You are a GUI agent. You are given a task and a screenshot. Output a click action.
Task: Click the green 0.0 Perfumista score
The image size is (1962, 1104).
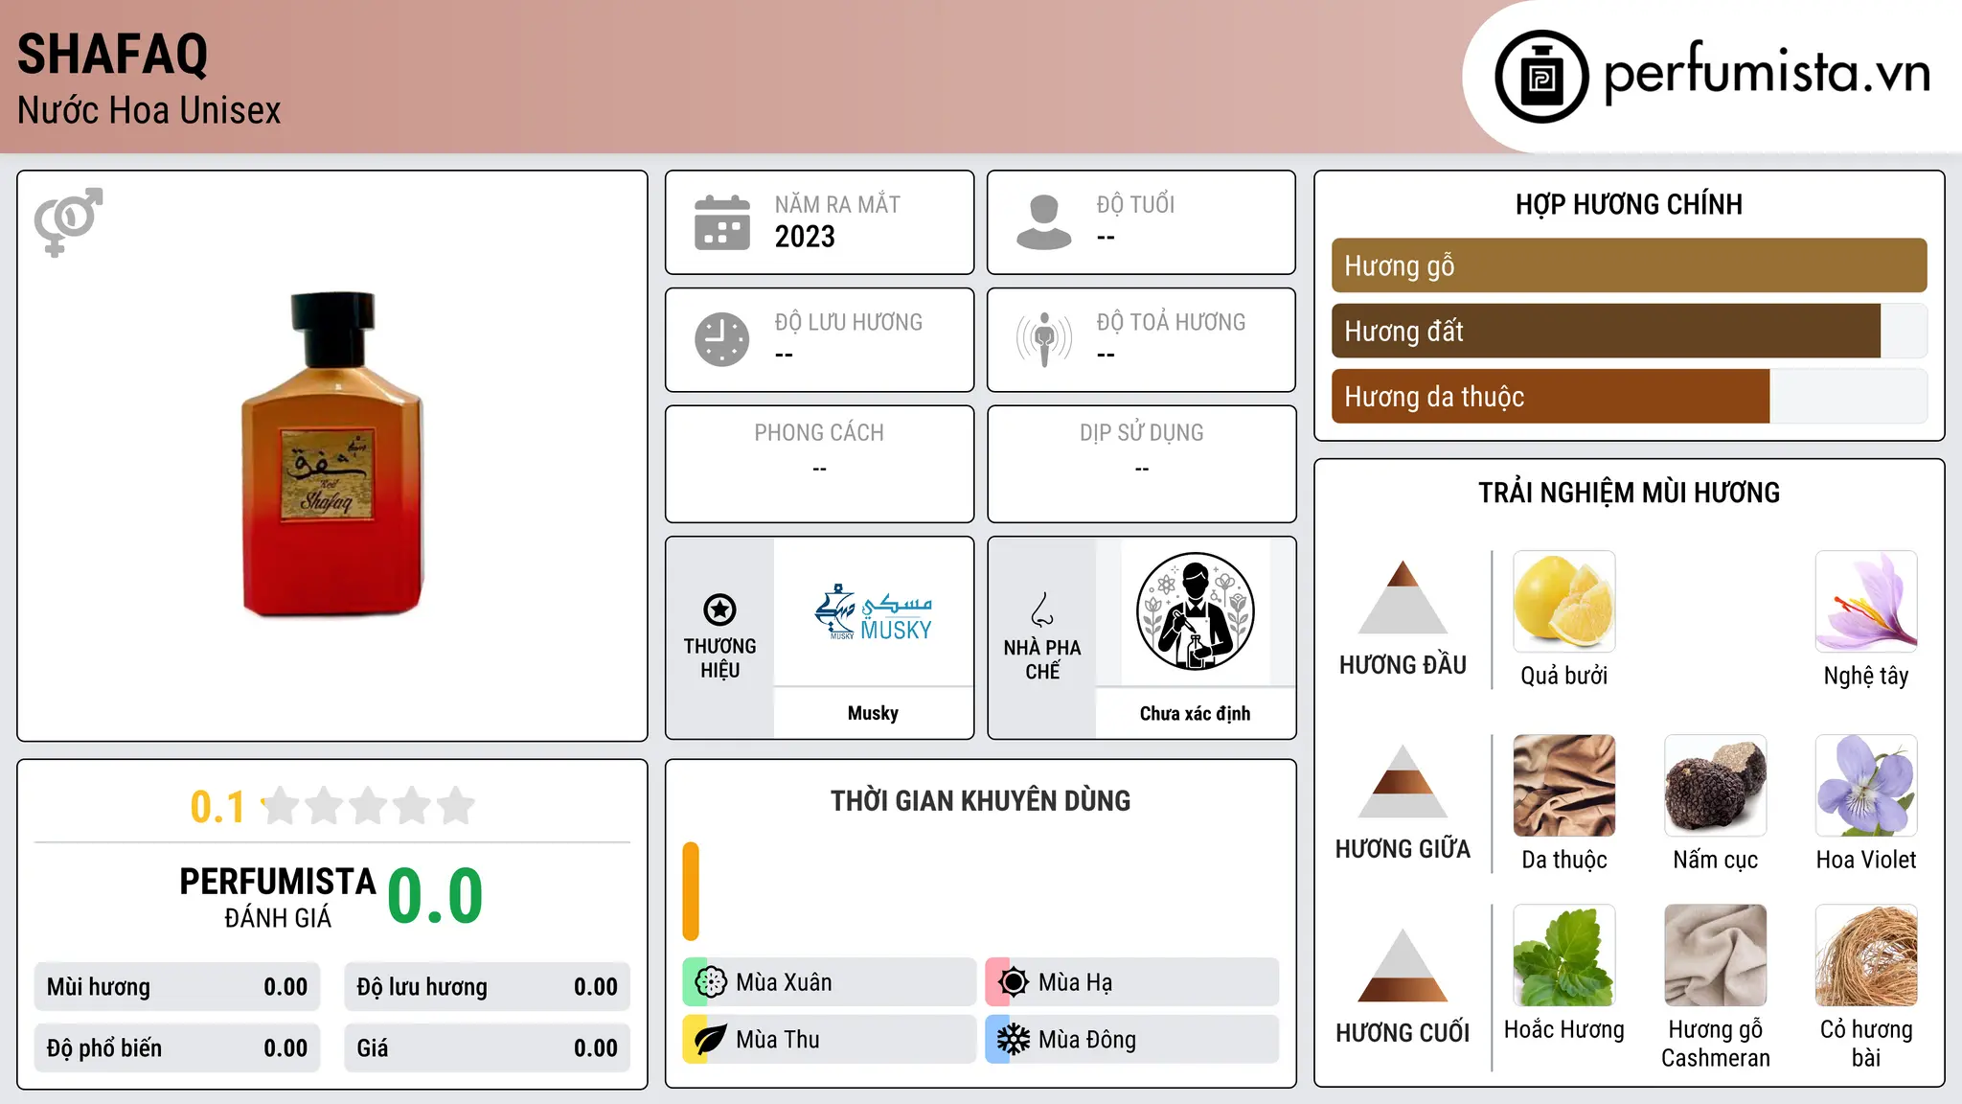(435, 896)
